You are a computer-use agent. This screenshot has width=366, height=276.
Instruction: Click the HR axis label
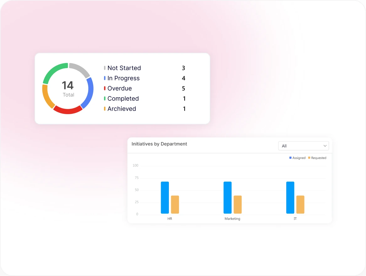point(170,219)
